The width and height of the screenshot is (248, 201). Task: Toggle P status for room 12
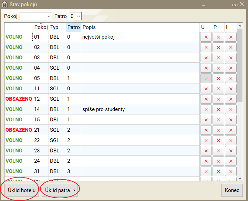tap(218, 99)
